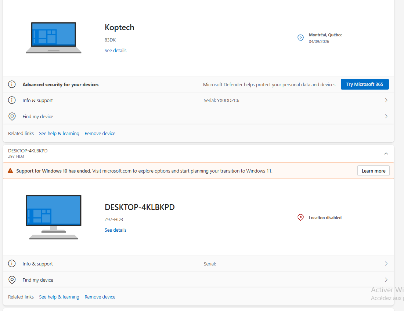Click the DESKTOP-4KLBKPD card header title
404x311 pixels.
click(28, 151)
